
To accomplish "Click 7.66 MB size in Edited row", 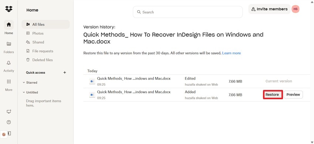I will (x=235, y=81).
